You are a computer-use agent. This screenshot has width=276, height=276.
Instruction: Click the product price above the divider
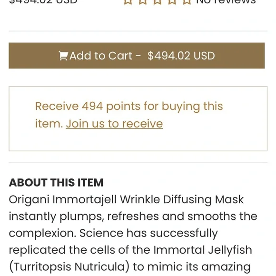coord(43,2)
